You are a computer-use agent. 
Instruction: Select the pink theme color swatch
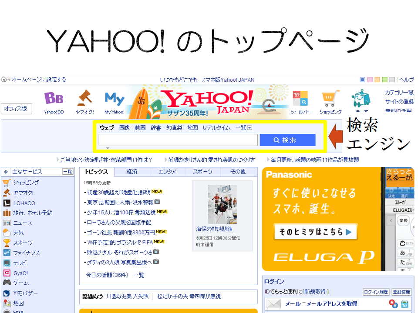pyautogui.click(x=370, y=79)
